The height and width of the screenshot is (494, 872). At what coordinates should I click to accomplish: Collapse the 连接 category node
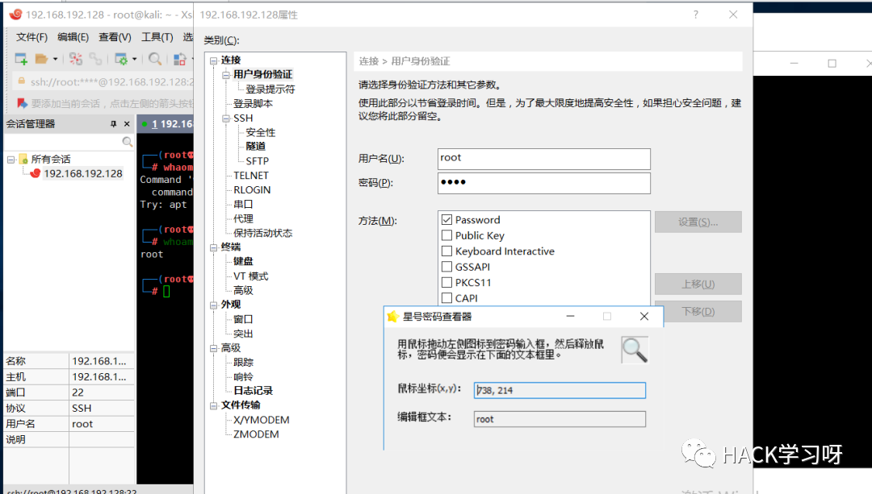tap(213, 60)
